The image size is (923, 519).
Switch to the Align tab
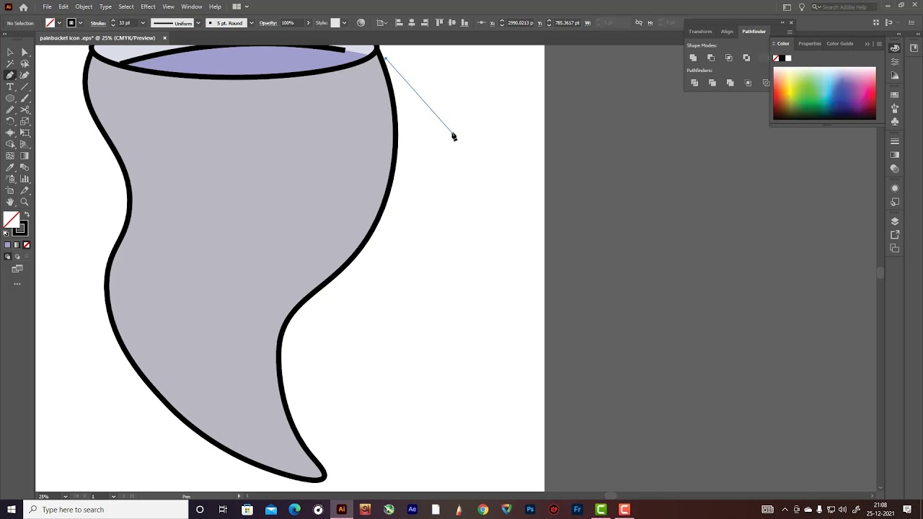727,32
